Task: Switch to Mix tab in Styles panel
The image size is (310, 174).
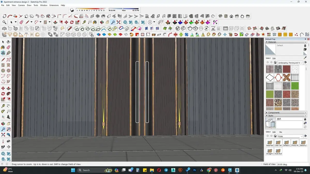Action: point(281,132)
